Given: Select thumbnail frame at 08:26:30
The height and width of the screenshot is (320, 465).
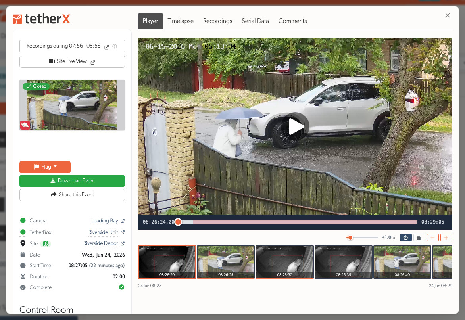Looking at the screenshot, I should point(285,262).
